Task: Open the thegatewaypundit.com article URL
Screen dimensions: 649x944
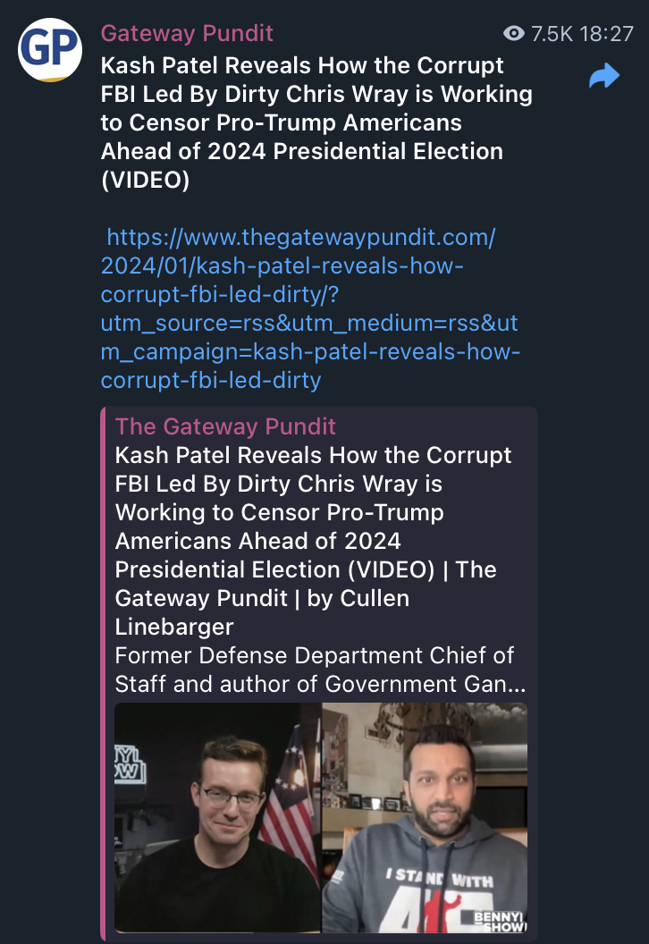Action: coord(310,308)
